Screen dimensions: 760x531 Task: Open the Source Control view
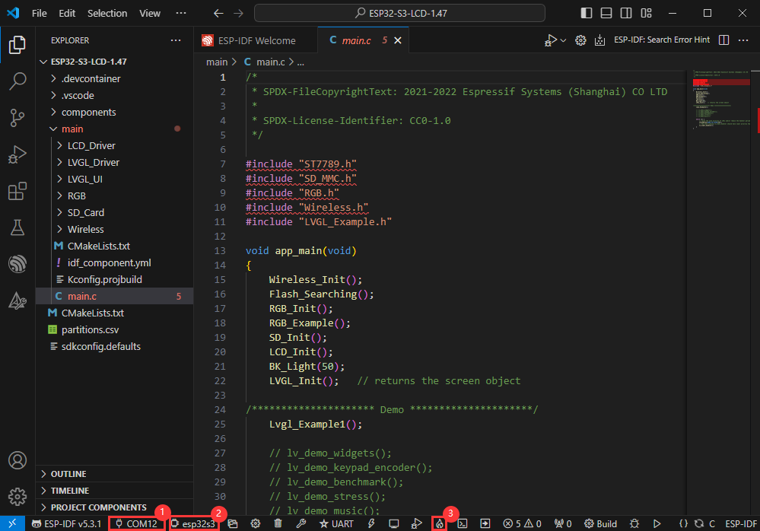[17, 117]
